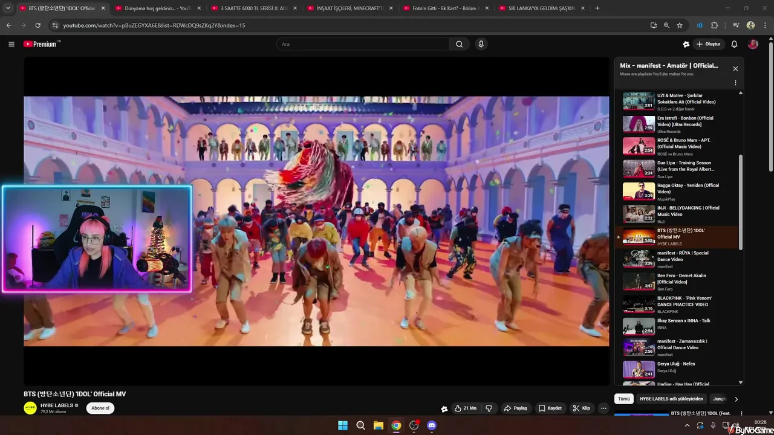Share video with Paylaş button

coord(516,408)
